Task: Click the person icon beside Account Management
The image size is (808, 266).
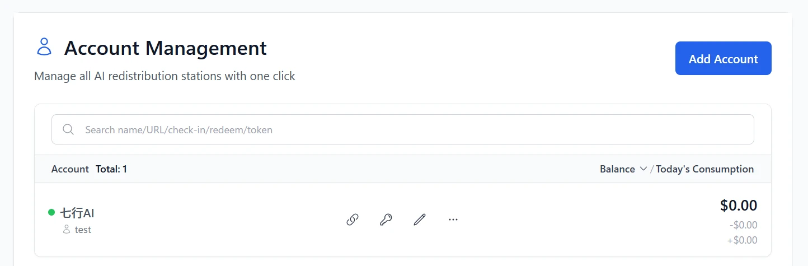Action: point(44,47)
